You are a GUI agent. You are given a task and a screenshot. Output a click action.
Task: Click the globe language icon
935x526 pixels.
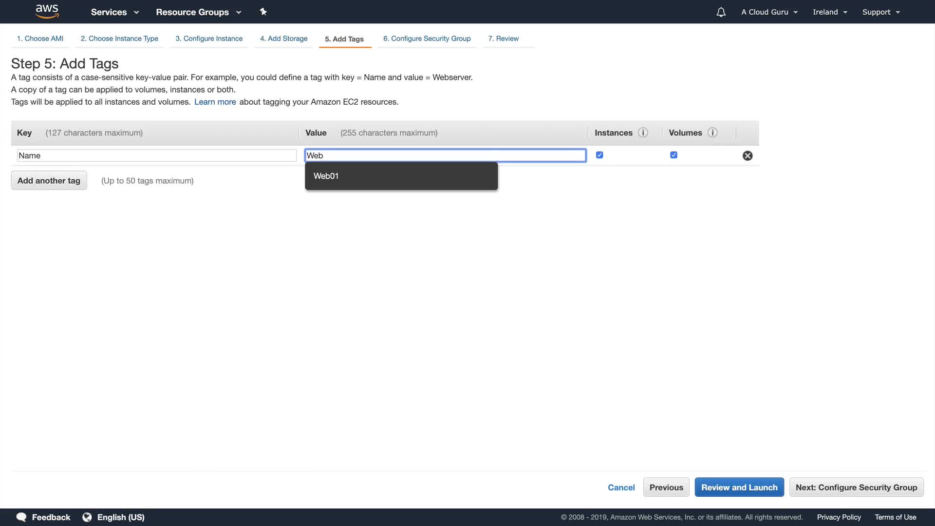(87, 517)
